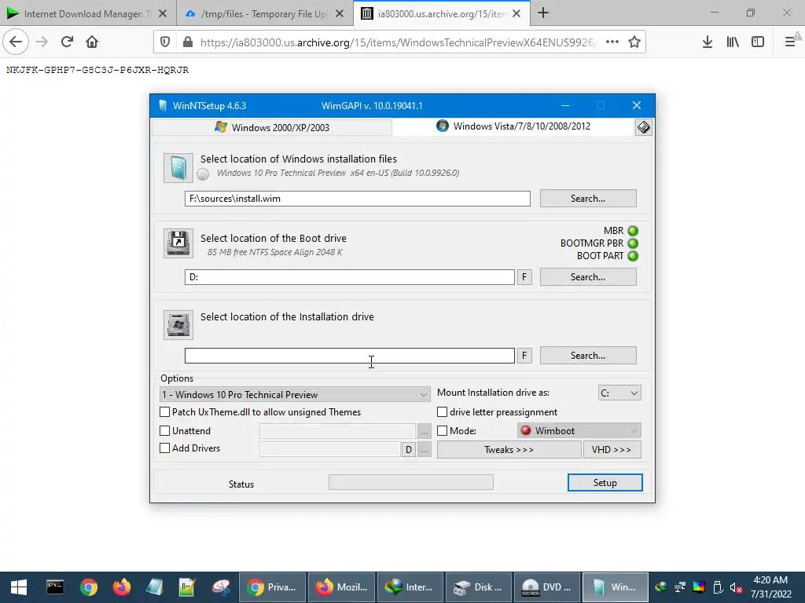Image resolution: width=805 pixels, height=603 pixels.
Task: Click the Status progress bar
Action: [x=410, y=482]
